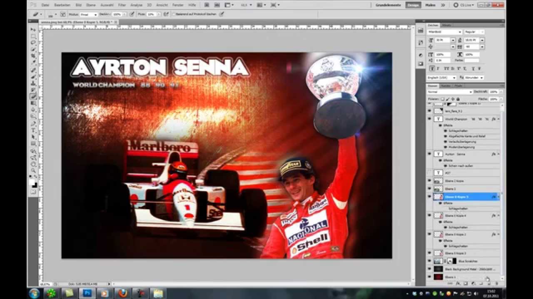Click the create new layer icon

[489, 283]
